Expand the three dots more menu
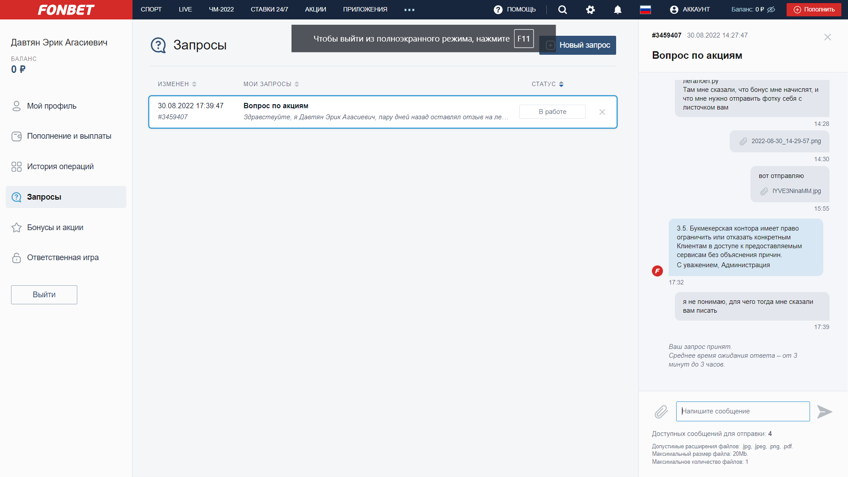The width and height of the screenshot is (848, 477). click(x=409, y=10)
